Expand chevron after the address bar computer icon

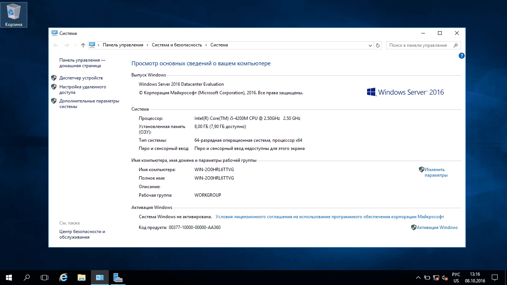pyautogui.click(x=99, y=45)
